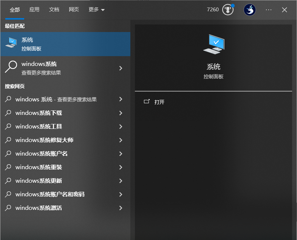This screenshot has height=240, width=297.
Task: Click the large 系统 icon in preview
Action: 214,44
